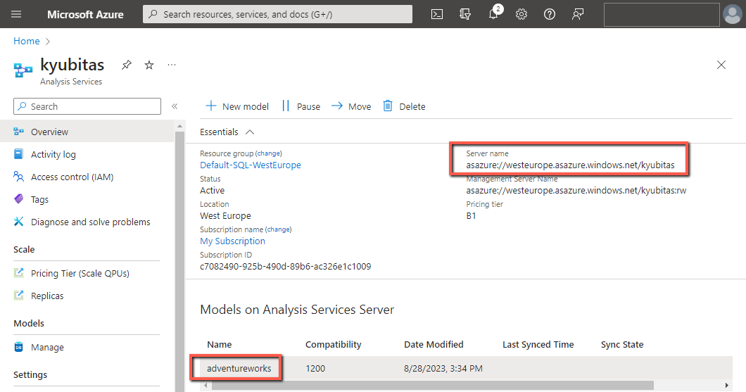Viewport: 746px width, 392px height.
Task: Focus the top search resources field
Action: pos(277,14)
